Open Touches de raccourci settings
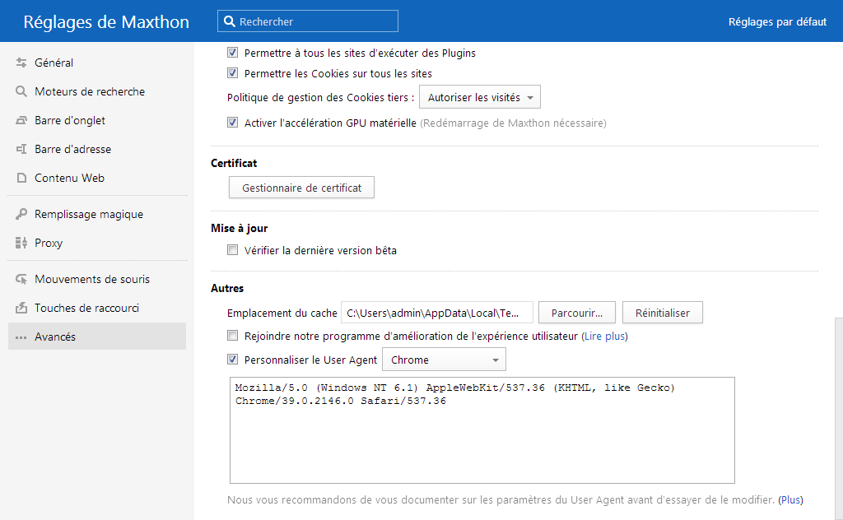Image resolution: width=843 pixels, height=520 pixels. 97,308
